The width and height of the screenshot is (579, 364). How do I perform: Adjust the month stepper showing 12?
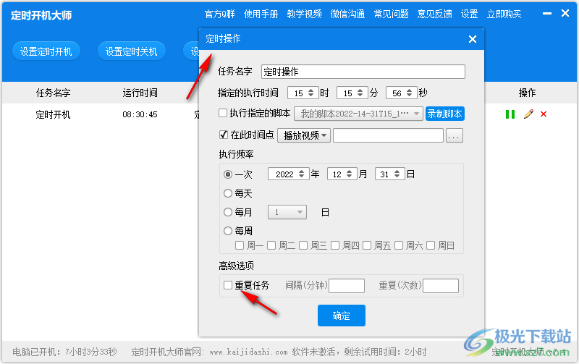pyautogui.click(x=350, y=174)
